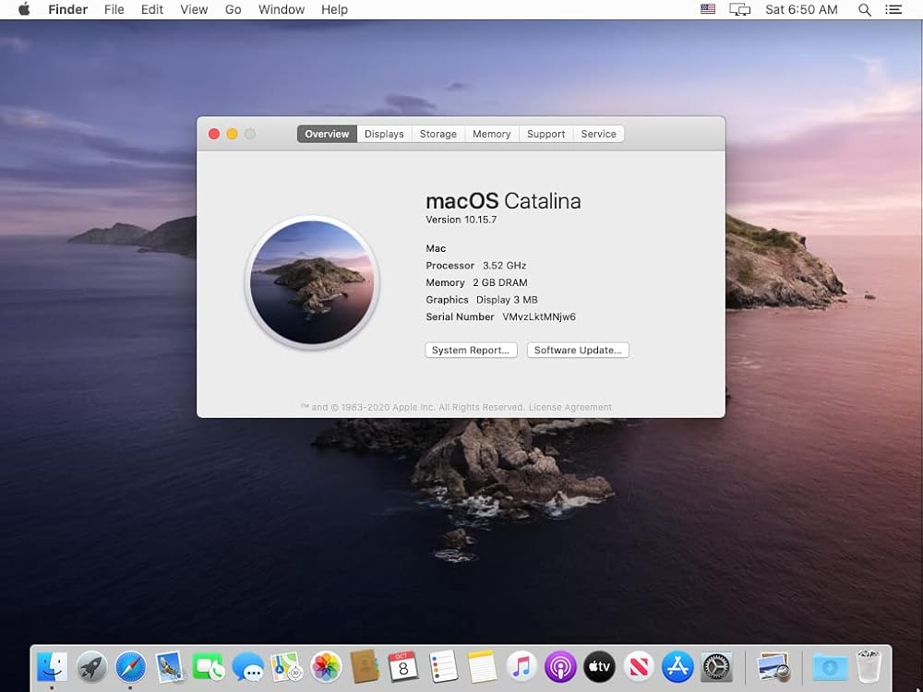Click the Spotlight search magnifier
Screen dimensions: 923x692
tap(865, 9)
